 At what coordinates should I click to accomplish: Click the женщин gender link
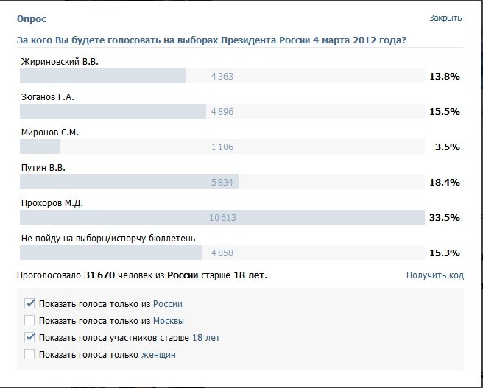tap(158, 355)
